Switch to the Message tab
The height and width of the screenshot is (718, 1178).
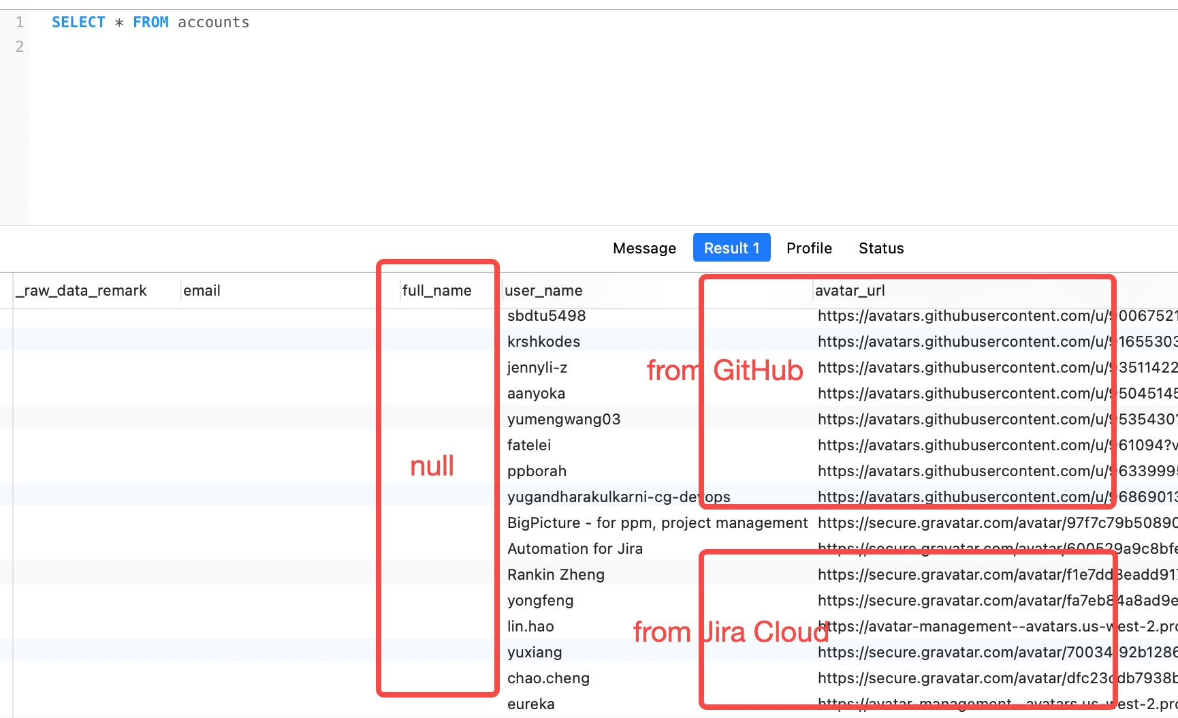643,247
